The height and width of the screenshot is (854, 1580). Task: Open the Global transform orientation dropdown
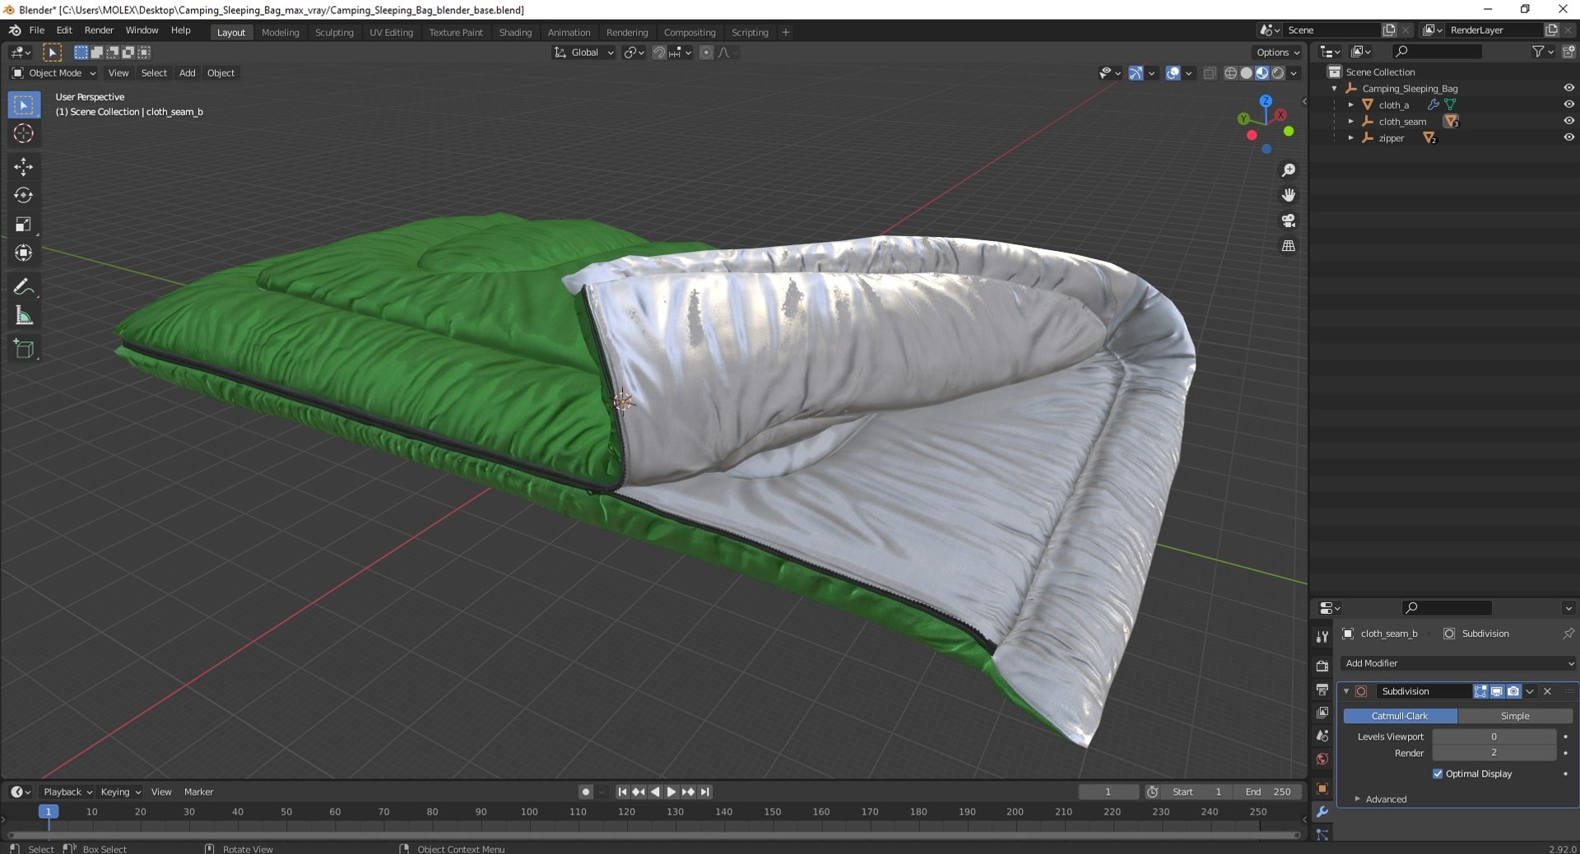click(x=584, y=53)
